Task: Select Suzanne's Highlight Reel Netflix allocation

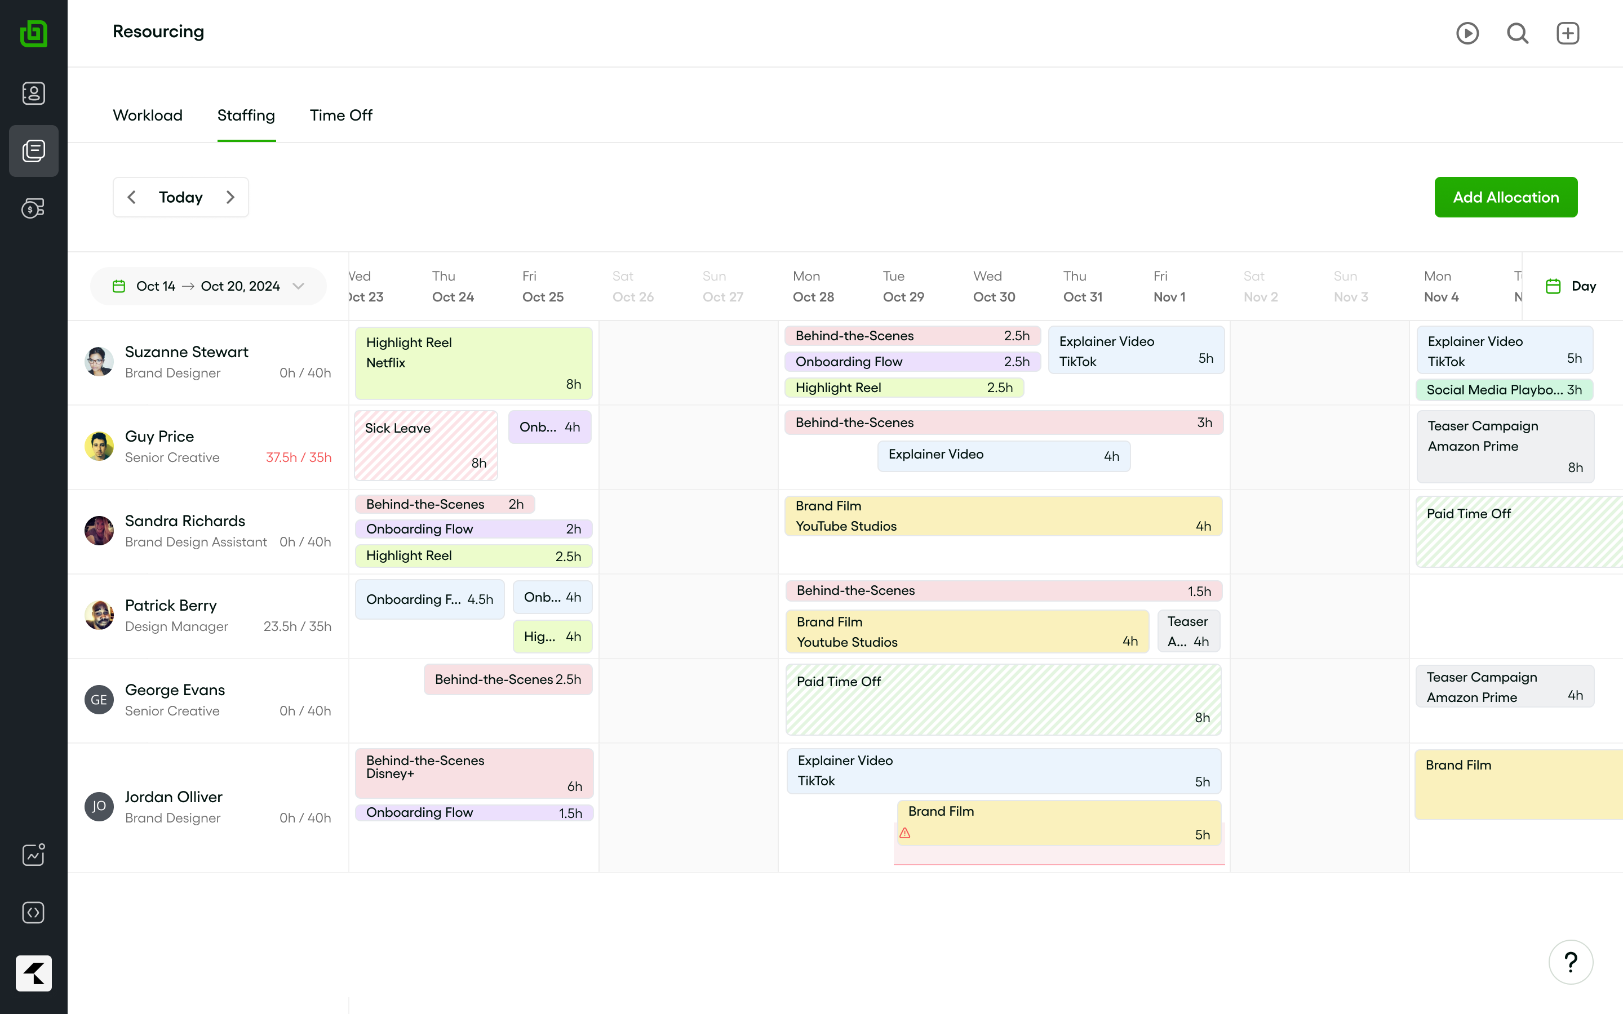Action: [473, 363]
